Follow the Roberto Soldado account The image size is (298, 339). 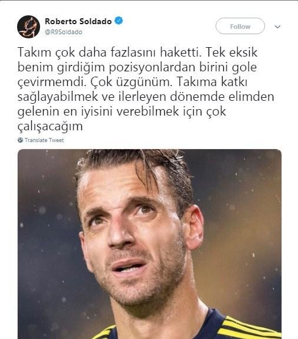[240, 26]
